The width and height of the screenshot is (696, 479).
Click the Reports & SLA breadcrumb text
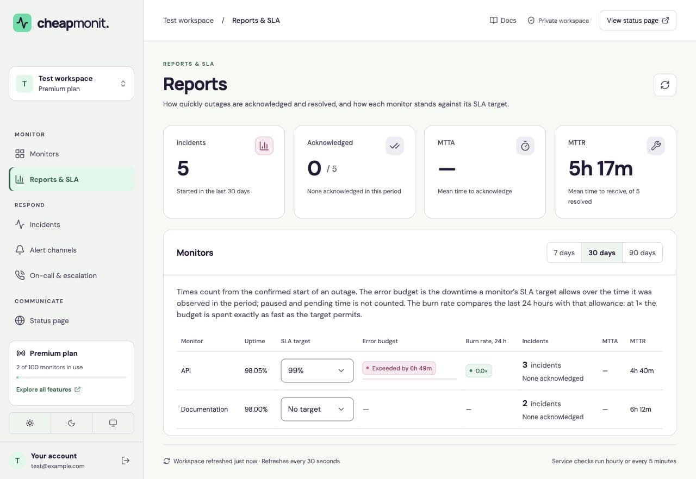click(256, 21)
